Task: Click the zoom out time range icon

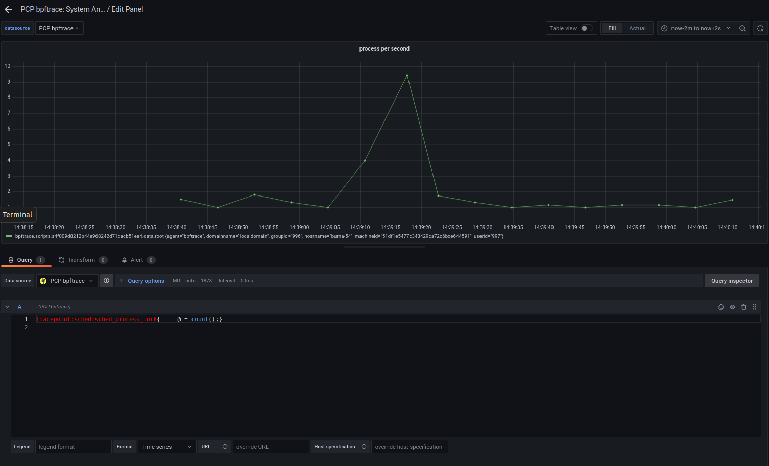Action: [x=742, y=28]
